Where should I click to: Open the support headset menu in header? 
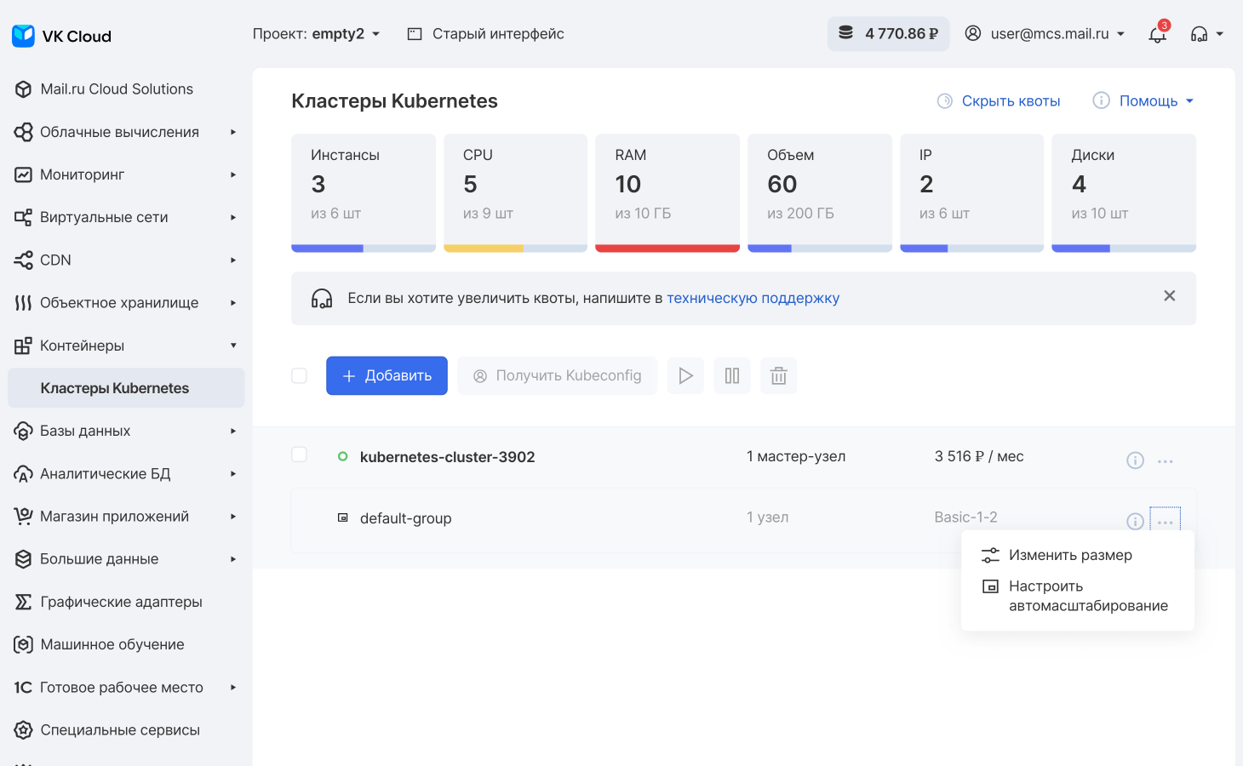point(1207,34)
